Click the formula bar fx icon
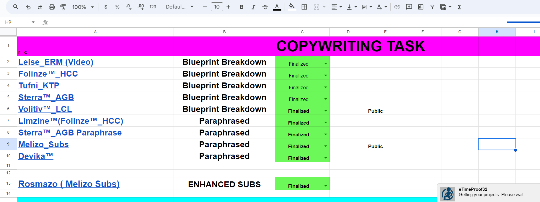This screenshot has width=540, height=202. [x=45, y=22]
